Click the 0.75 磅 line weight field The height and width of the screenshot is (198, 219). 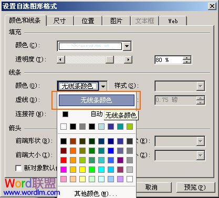click(175, 100)
